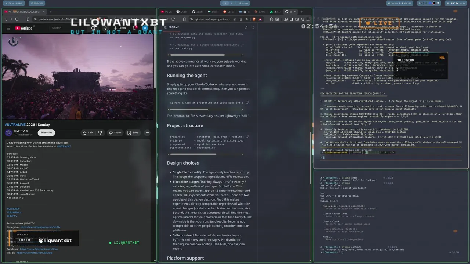Image resolution: width=470 pixels, height=264 pixels.
Task: Click the 05:36 PM clock widget
Action: 36,3
